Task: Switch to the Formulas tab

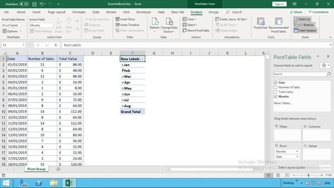Action: coord(79,12)
